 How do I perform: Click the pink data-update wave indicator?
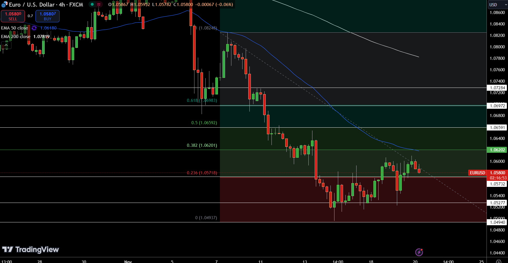[99, 4]
